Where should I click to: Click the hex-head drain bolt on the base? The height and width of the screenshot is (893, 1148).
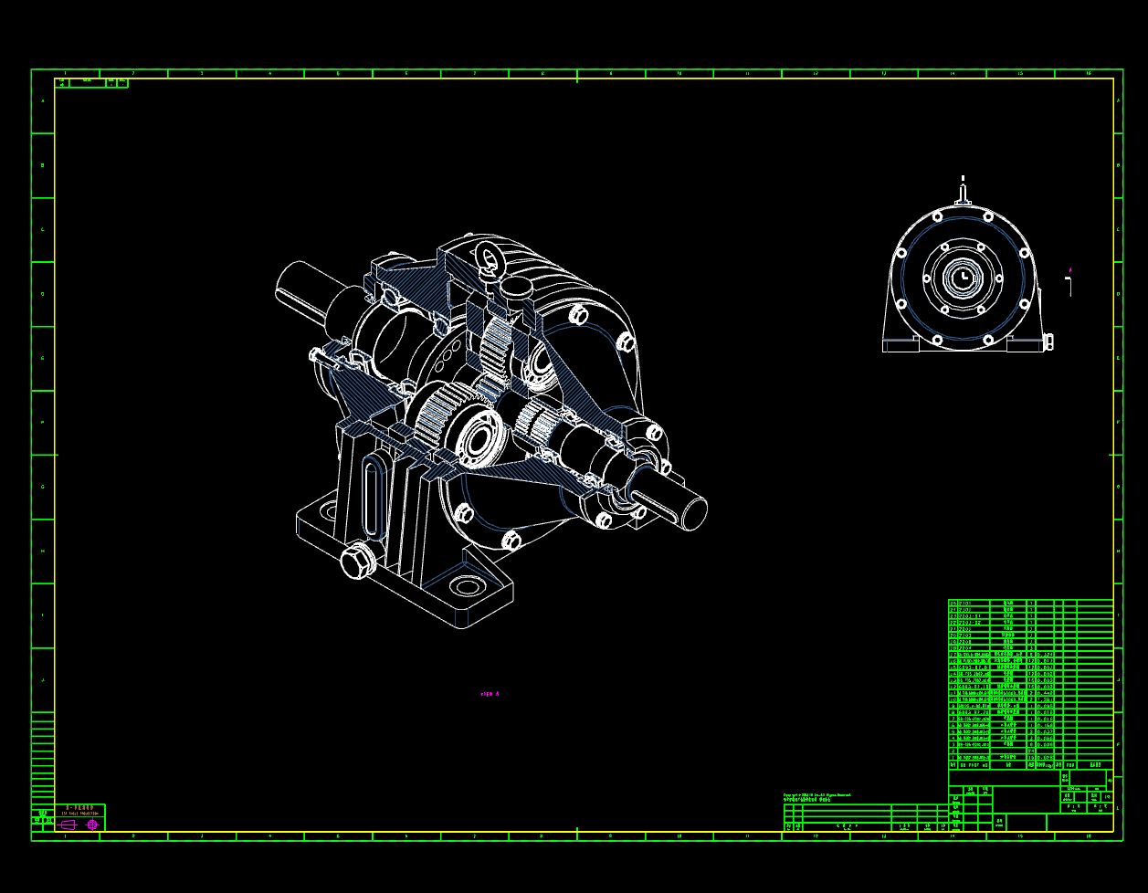[359, 558]
